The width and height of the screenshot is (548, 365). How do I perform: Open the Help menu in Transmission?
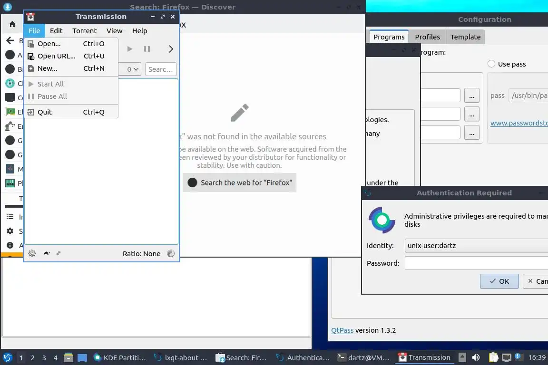[139, 31]
